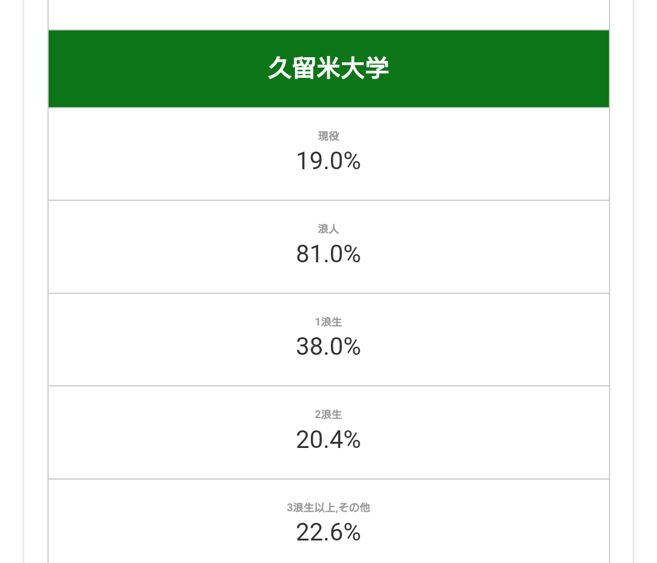Click the 浪人 label

click(x=328, y=229)
